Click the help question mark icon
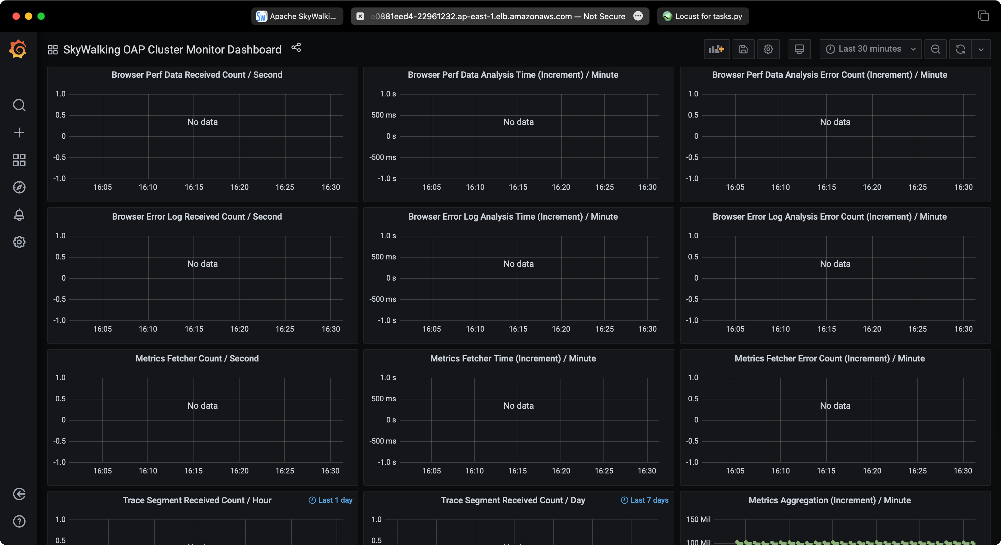The image size is (1001, 545). point(19,521)
